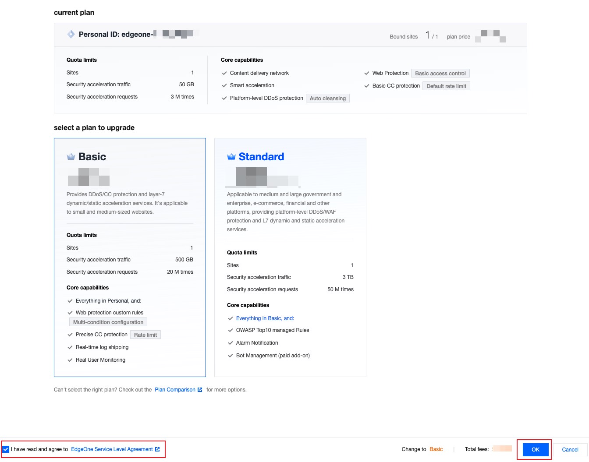Click the 'Everything in Personal, and:' text

coord(109,301)
